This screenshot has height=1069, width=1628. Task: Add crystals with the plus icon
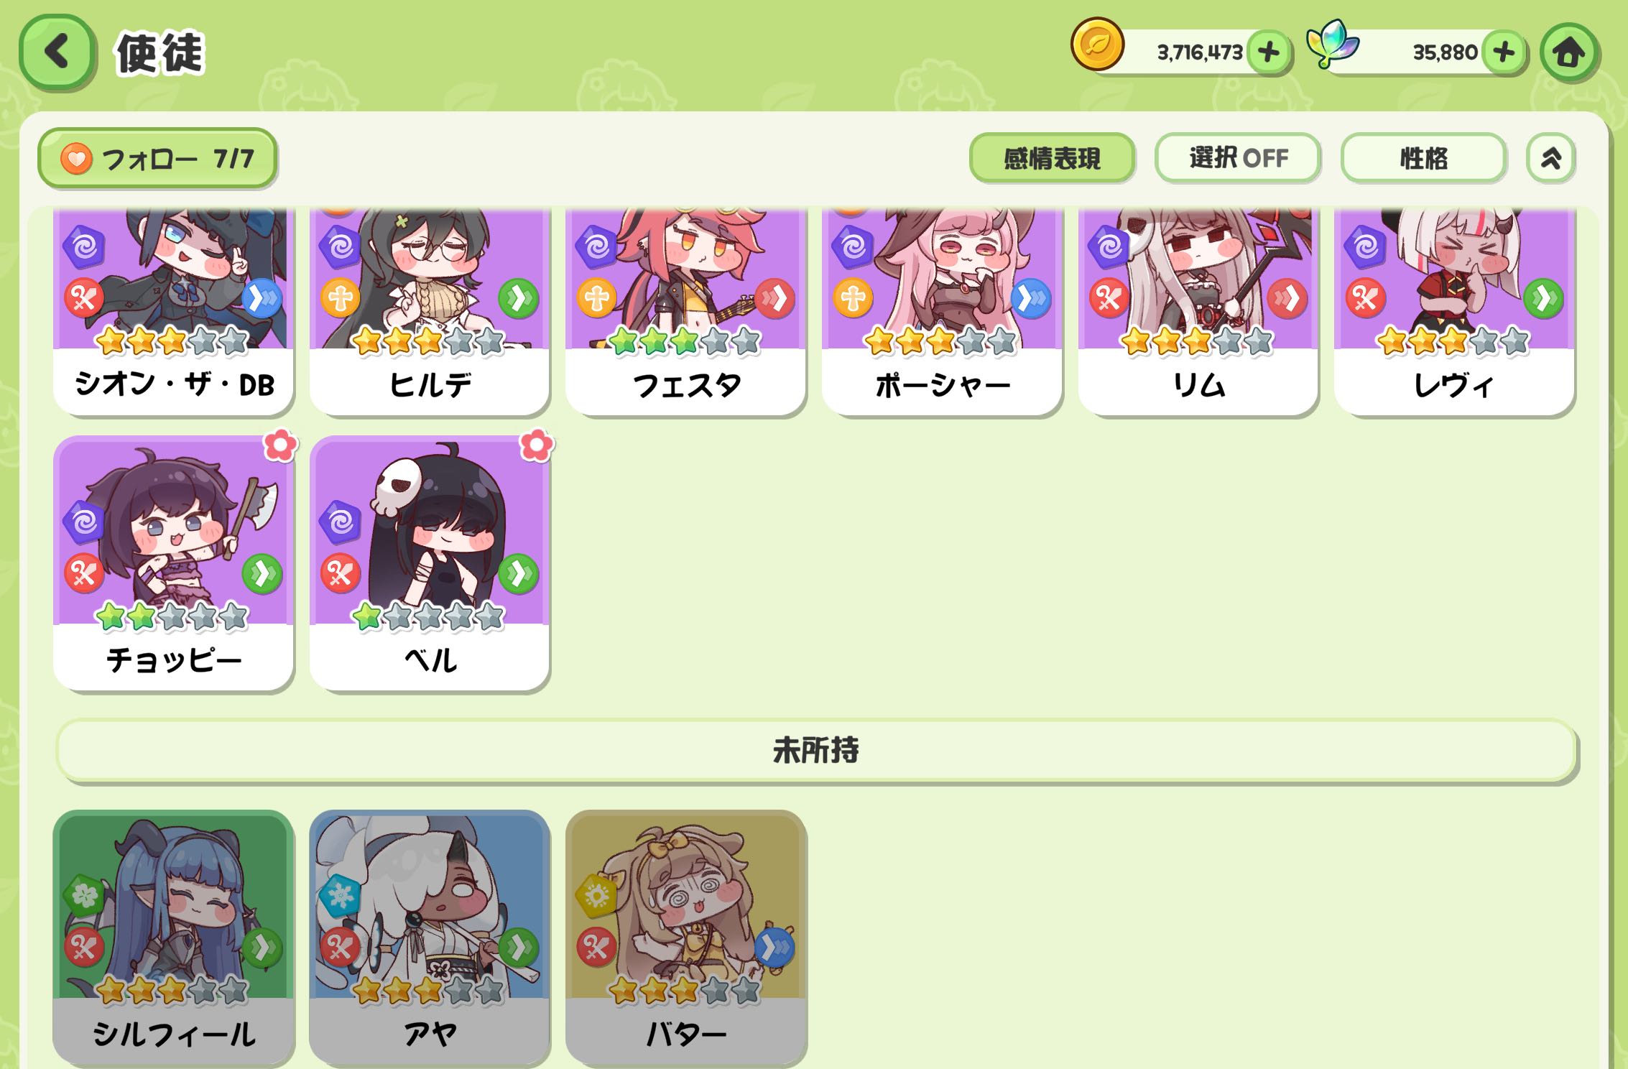(1504, 52)
